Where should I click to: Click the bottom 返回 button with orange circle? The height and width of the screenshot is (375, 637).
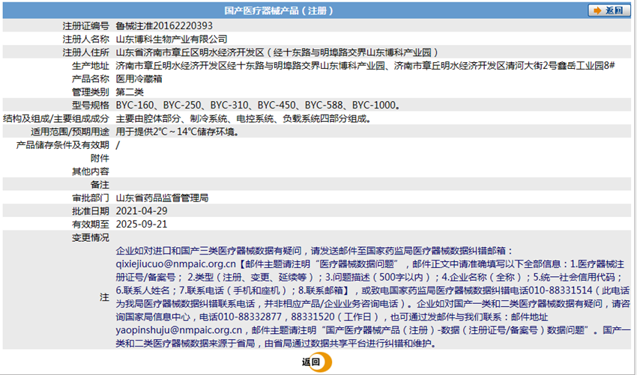[x=316, y=362]
